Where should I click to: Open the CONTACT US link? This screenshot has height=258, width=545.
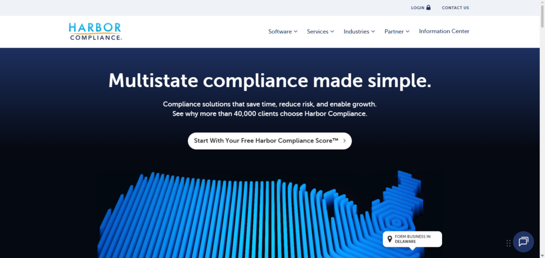[456, 7]
